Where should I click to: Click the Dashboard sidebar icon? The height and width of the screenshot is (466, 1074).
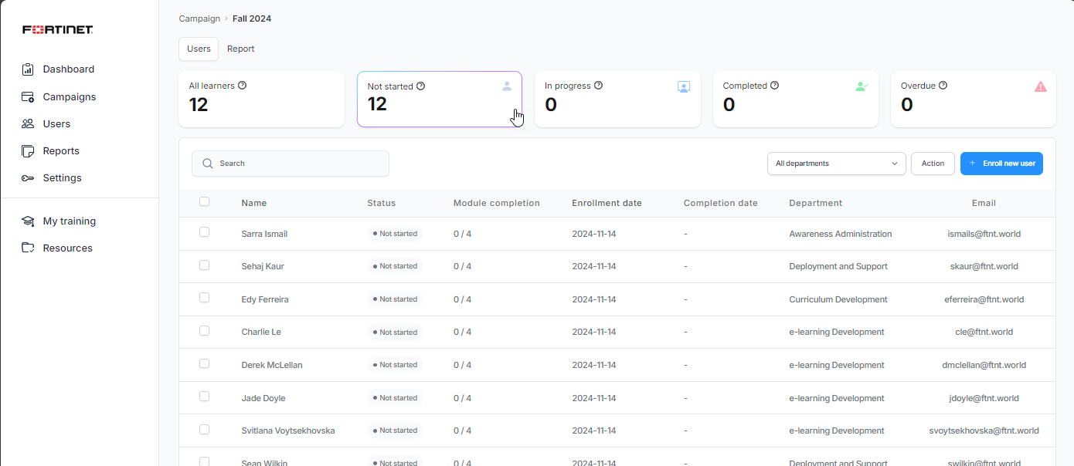point(28,69)
